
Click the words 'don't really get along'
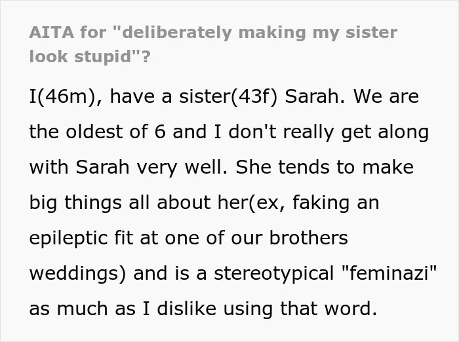point(329,132)
